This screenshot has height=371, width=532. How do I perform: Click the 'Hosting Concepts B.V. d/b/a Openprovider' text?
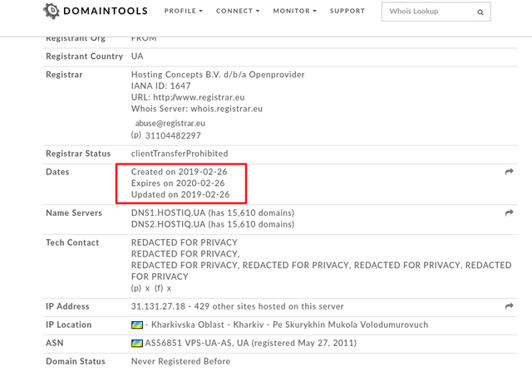point(218,75)
